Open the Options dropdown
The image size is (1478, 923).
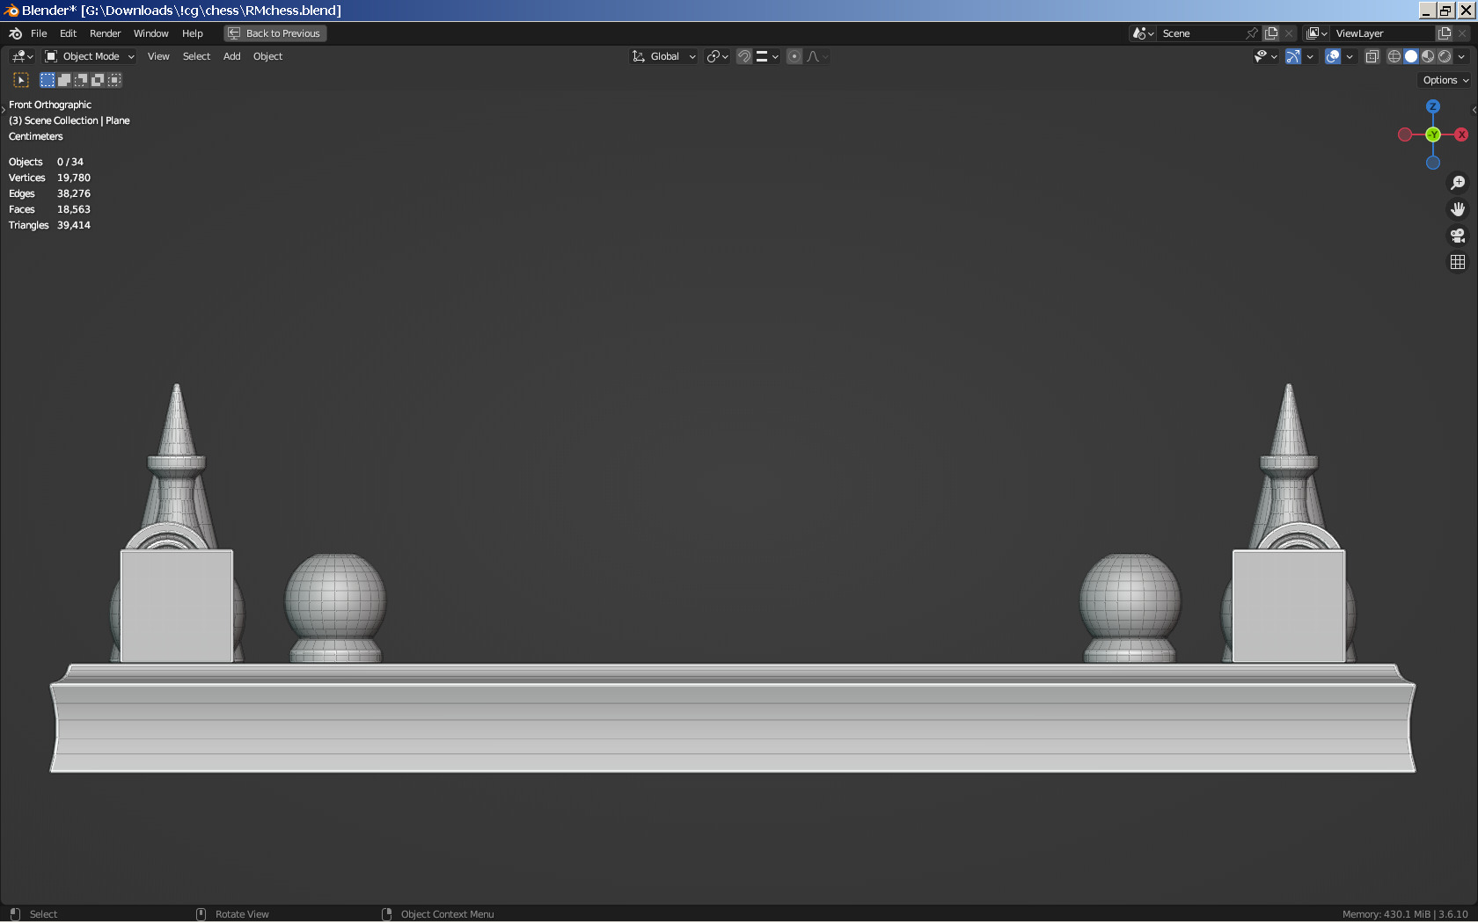click(x=1445, y=80)
